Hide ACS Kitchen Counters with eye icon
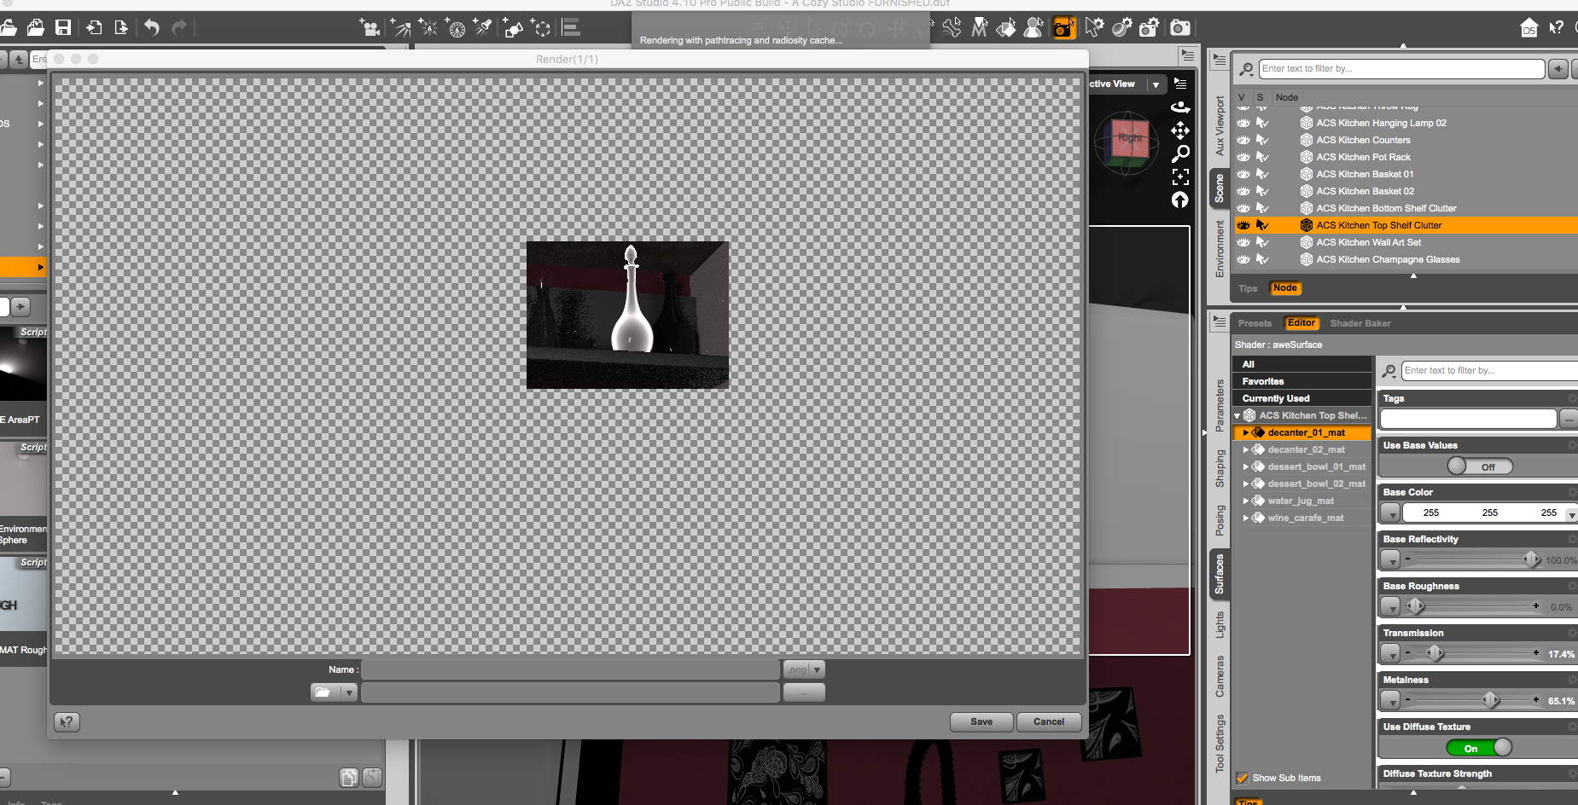Image resolution: width=1578 pixels, height=805 pixels. (1243, 140)
